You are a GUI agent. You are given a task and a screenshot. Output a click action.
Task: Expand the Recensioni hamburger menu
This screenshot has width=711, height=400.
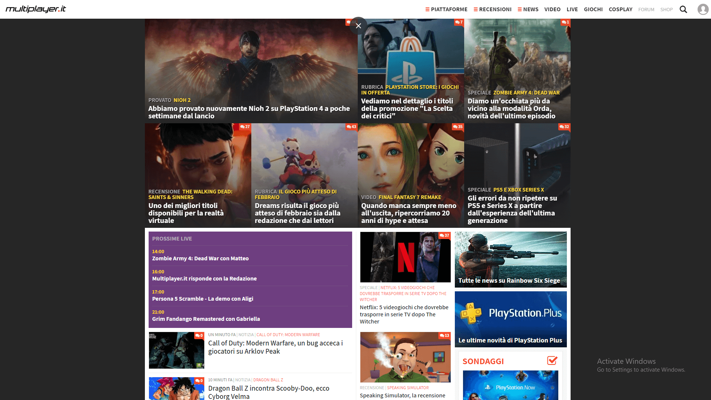[x=493, y=9]
